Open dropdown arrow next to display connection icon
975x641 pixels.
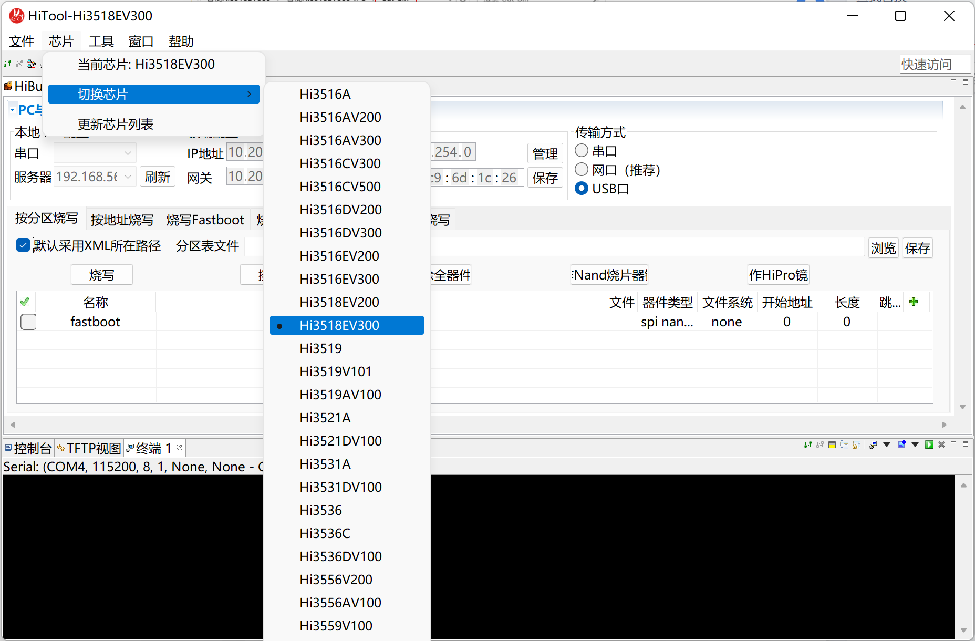click(887, 444)
